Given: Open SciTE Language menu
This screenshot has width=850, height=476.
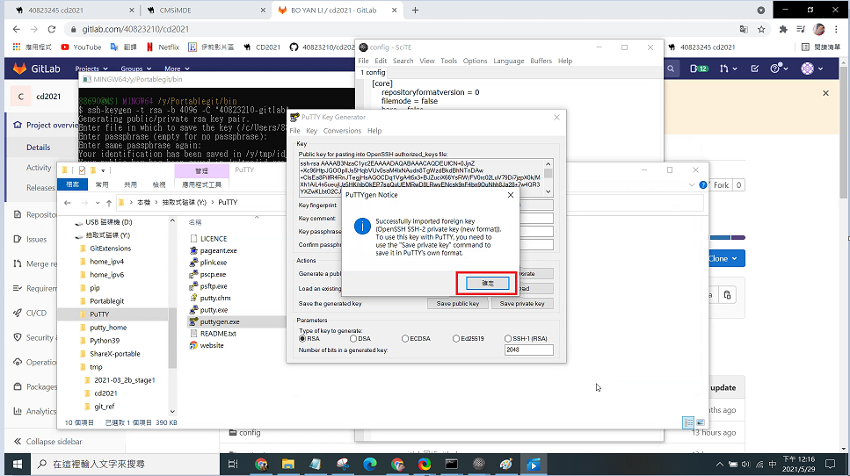Looking at the screenshot, I should coord(508,61).
